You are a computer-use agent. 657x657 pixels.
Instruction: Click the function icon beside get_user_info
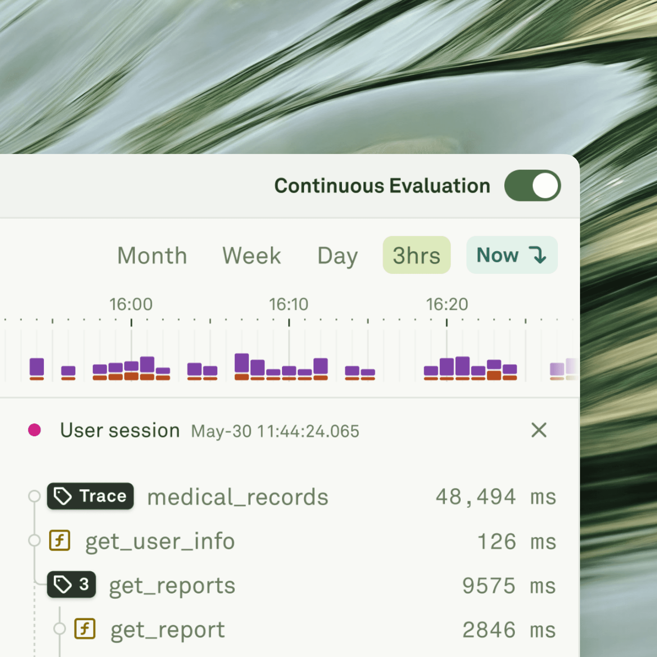60,540
